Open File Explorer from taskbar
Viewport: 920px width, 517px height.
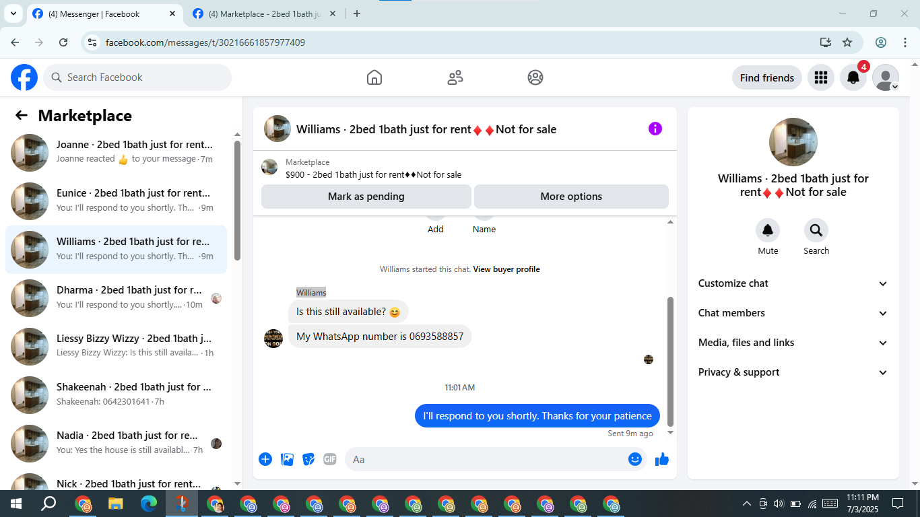[116, 504]
